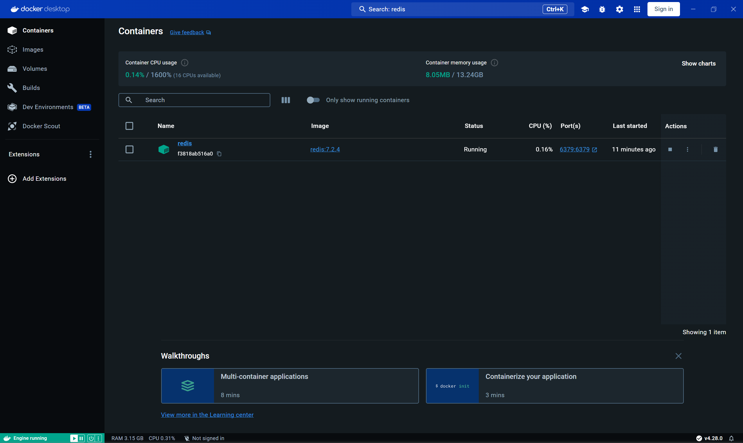The image size is (743, 443).
Task: Open Volumes in sidebar
Action: pyautogui.click(x=52, y=69)
